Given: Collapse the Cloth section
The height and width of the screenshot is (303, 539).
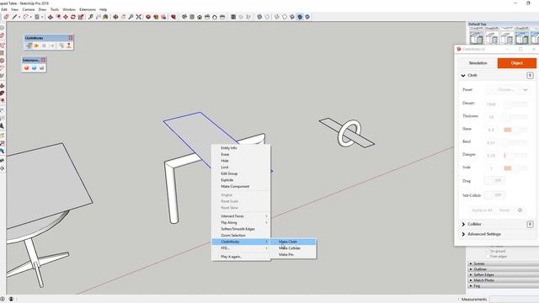Looking at the screenshot, I should (463, 75).
